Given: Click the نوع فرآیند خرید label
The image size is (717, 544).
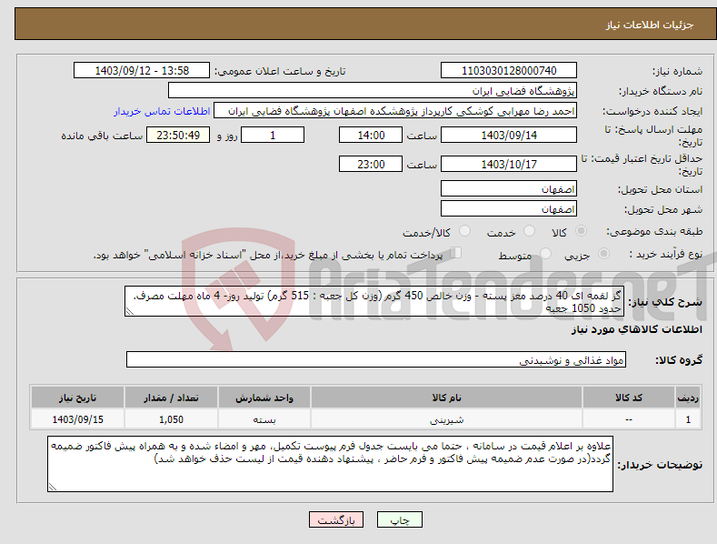Looking at the screenshot, I should (x=666, y=254).
